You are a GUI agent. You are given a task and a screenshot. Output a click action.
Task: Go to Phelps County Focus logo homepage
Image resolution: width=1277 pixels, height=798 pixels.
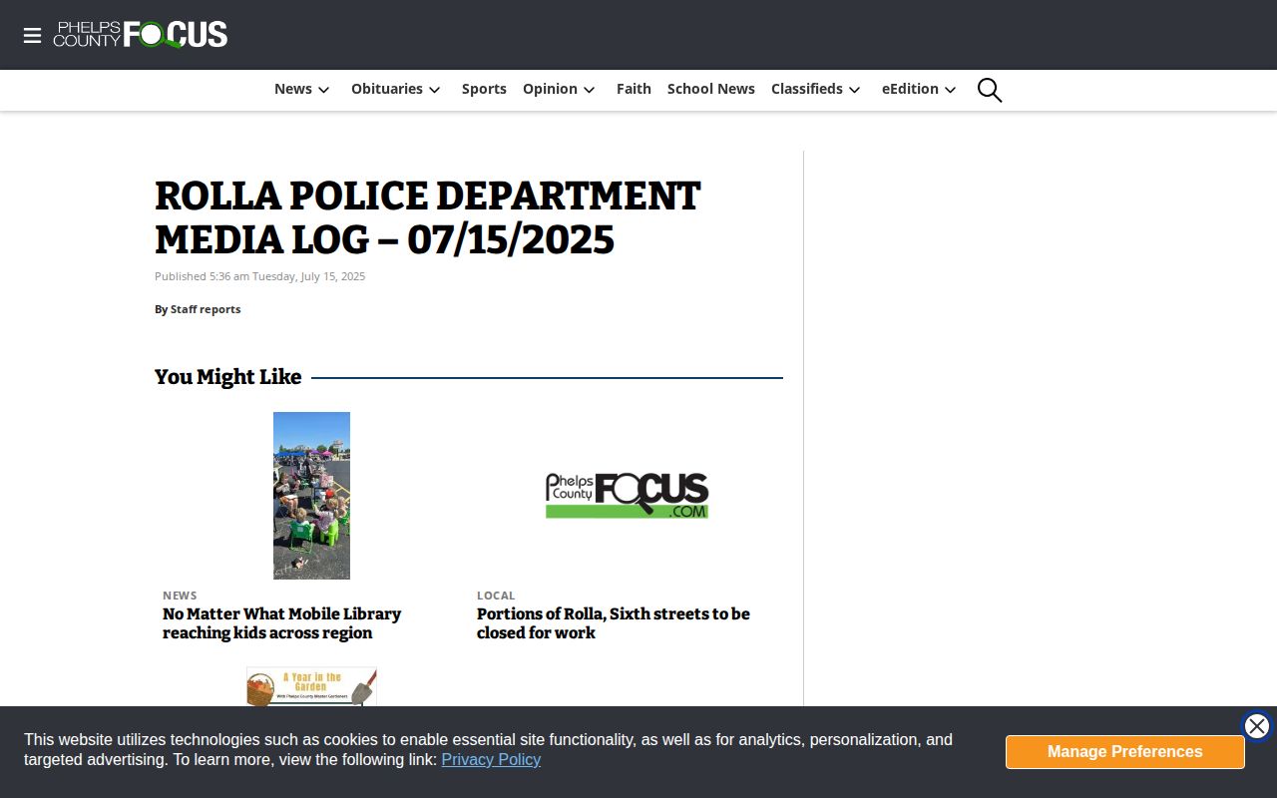tap(141, 35)
